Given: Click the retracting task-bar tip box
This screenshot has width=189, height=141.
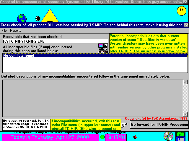Looking at the screenshot, I should [x=26, y=125].
